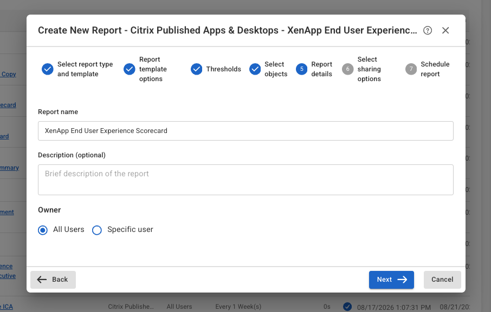
Task: Click 'Citrix Publishe...' cell in background row
Action: click(131, 307)
